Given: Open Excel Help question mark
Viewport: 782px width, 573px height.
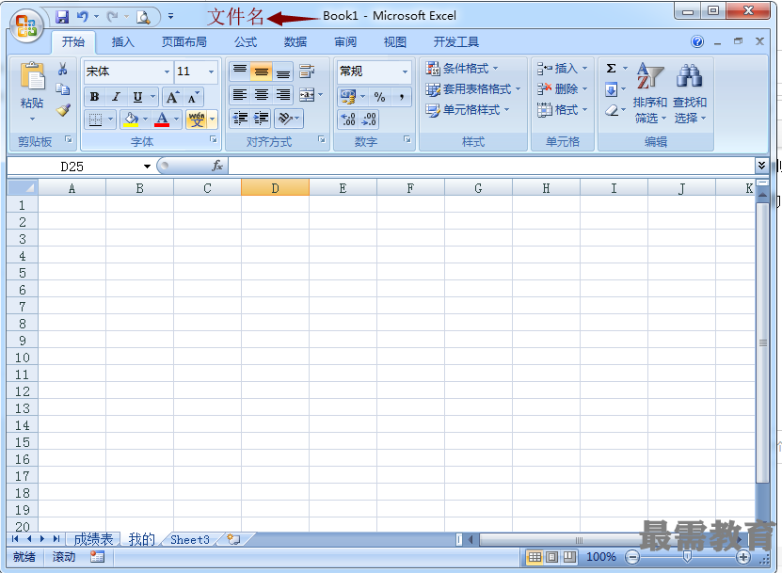Looking at the screenshot, I should [697, 41].
